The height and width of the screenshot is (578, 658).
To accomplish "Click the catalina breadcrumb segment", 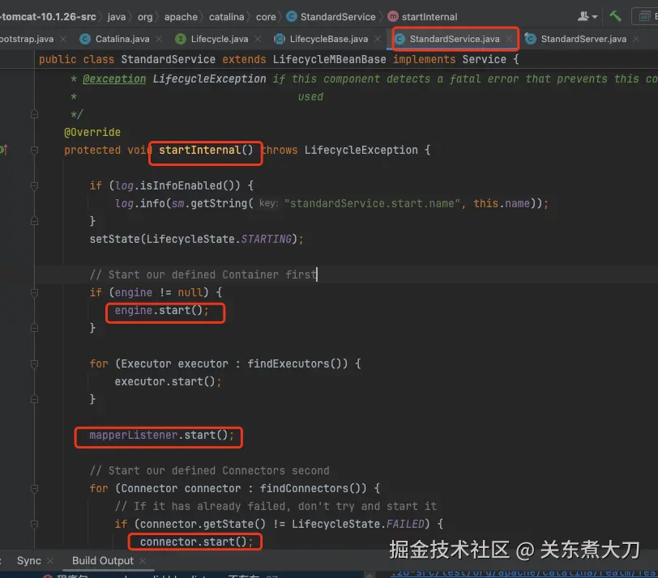I will (227, 17).
